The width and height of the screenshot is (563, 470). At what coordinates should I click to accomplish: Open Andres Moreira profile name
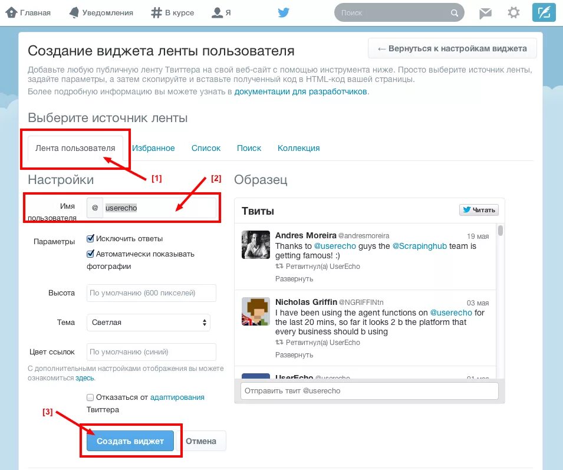tap(305, 235)
